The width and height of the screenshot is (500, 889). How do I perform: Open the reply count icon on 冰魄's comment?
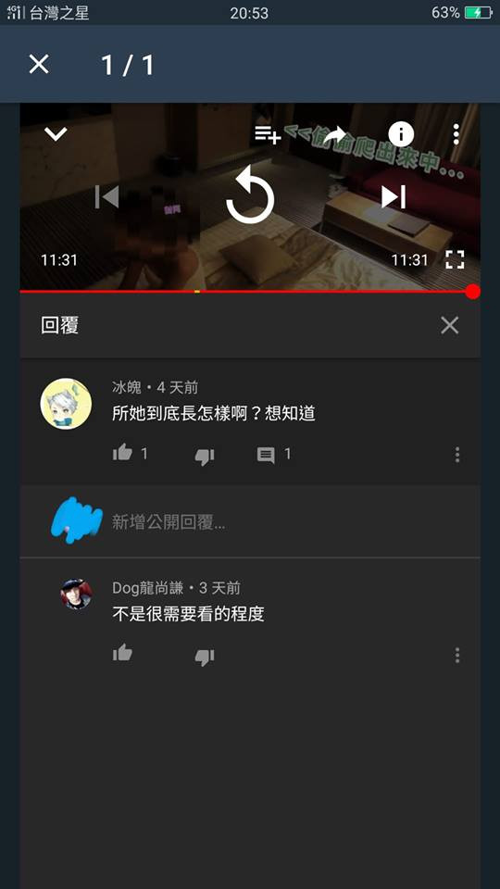click(266, 455)
